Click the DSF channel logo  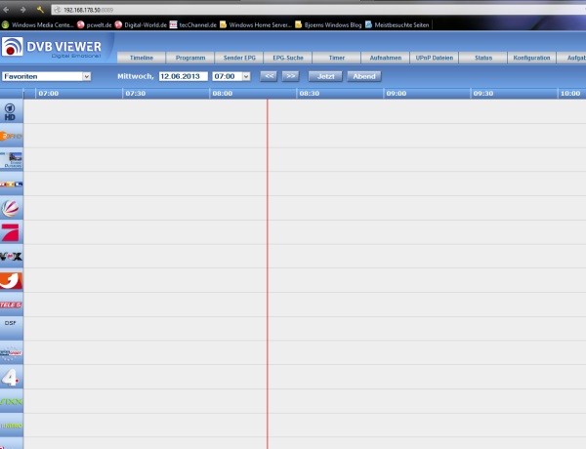11,323
